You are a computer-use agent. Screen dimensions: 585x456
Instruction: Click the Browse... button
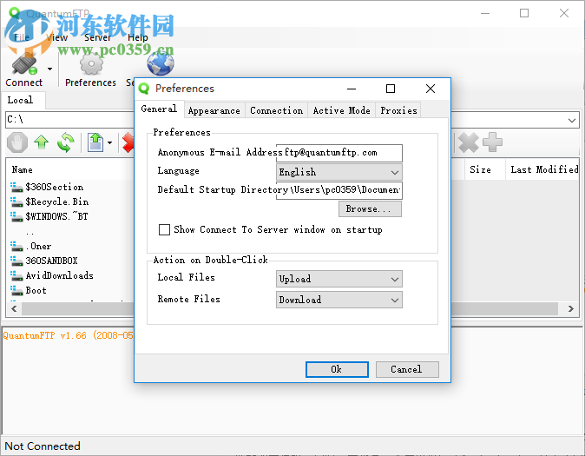point(370,208)
